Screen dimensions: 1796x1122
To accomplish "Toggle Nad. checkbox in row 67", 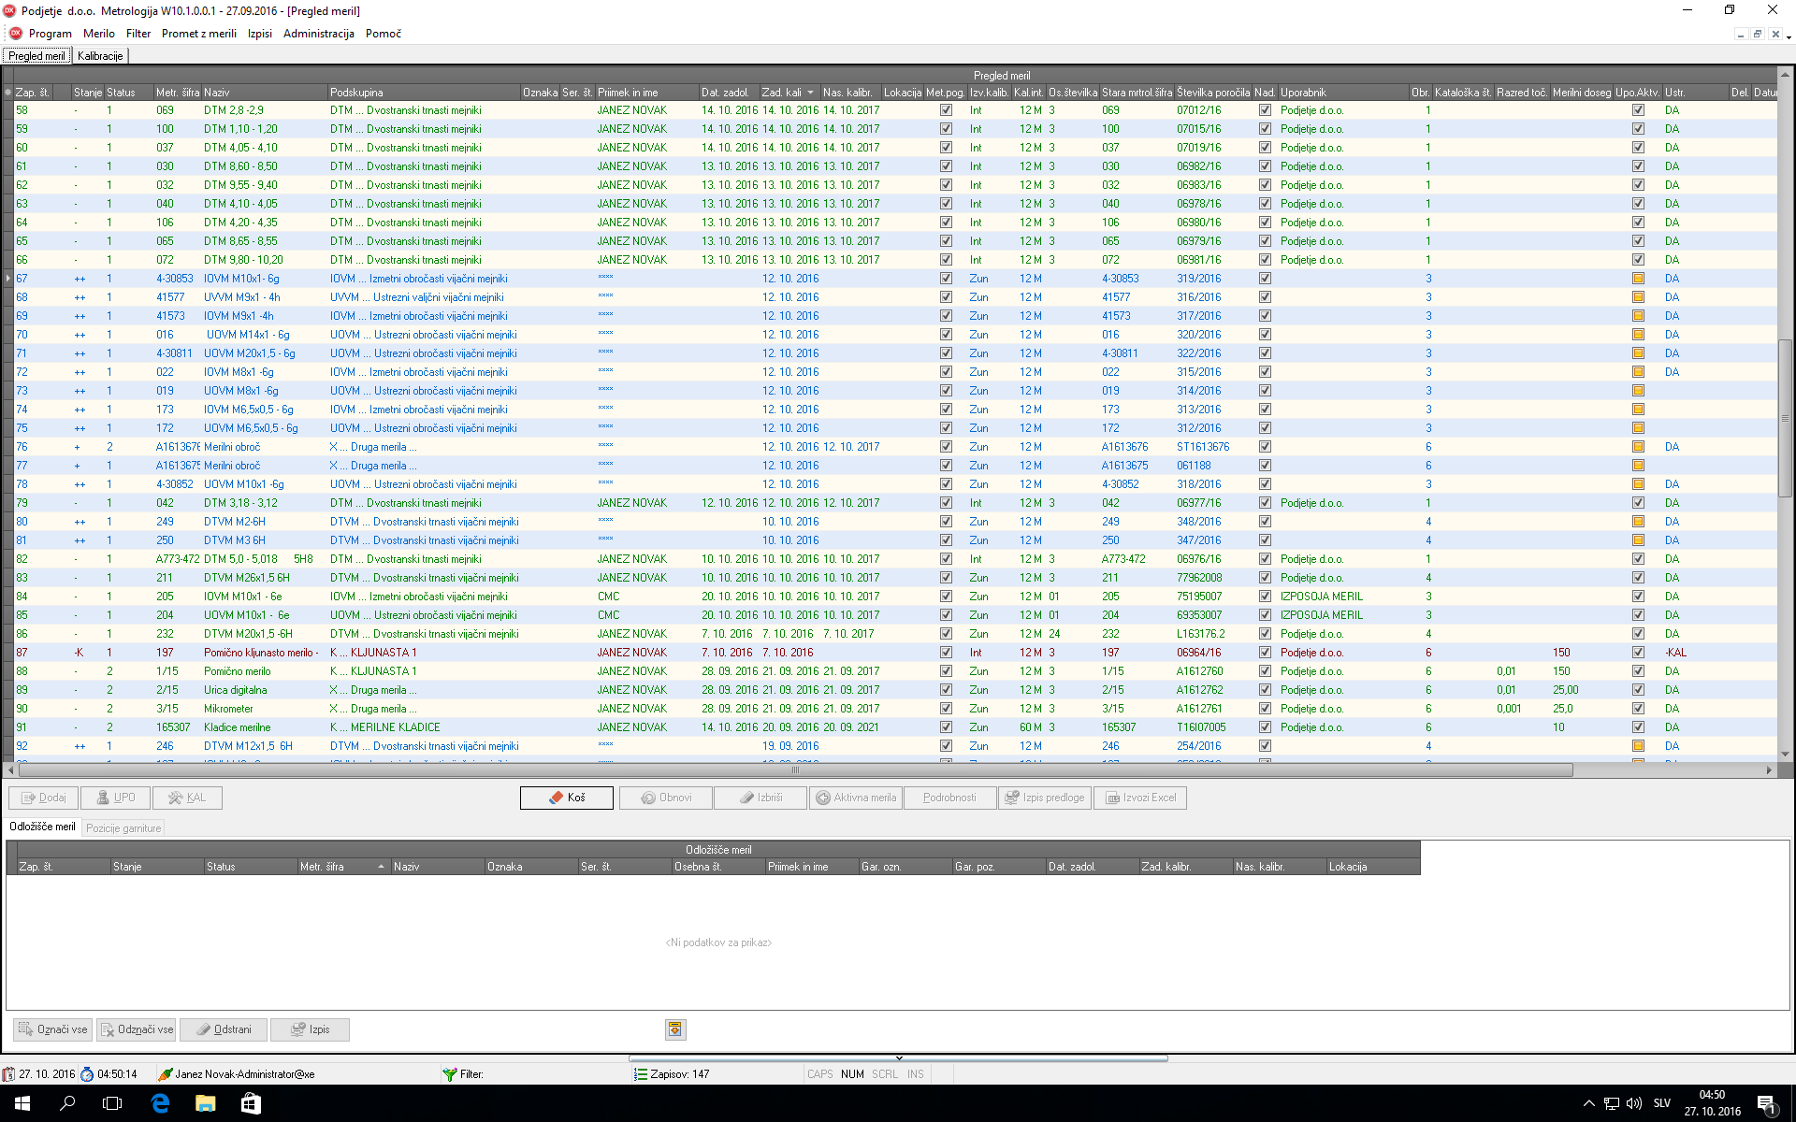I will pos(1265,279).
